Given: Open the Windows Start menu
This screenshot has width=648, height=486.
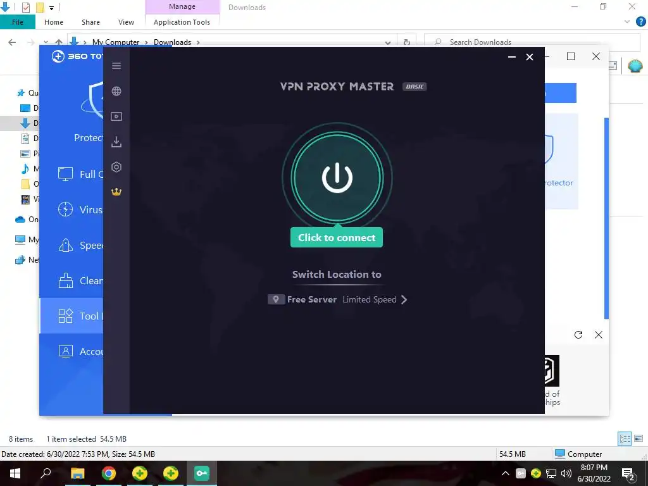Looking at the screenshot, I should [15, 473].
